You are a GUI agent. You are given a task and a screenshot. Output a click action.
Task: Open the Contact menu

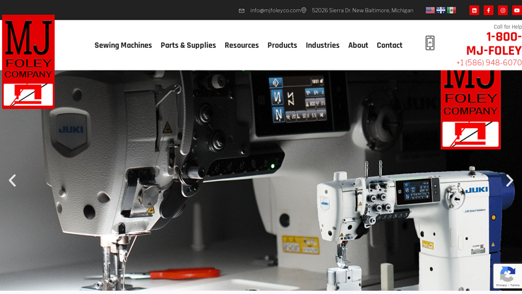click(x=390, y=45)
